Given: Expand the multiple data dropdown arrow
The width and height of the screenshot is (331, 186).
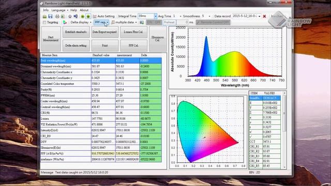Looking at the screenshot, I should click(x=136, y=22).
